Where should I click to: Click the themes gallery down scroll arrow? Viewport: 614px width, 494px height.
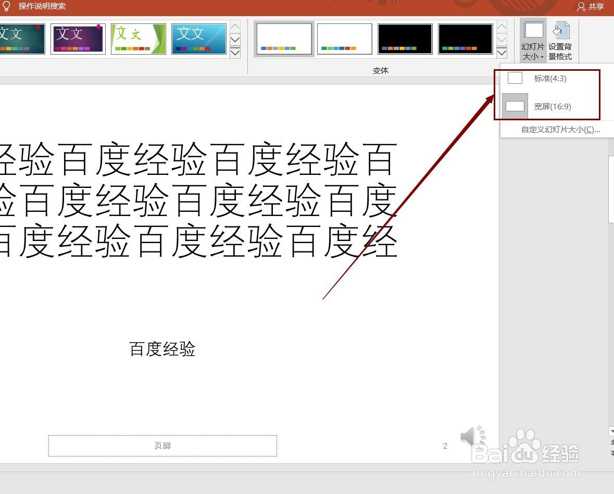[x=234, y=39]
